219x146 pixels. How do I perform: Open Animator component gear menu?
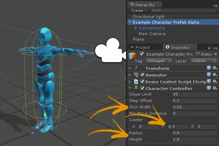(x=215, y=75)
